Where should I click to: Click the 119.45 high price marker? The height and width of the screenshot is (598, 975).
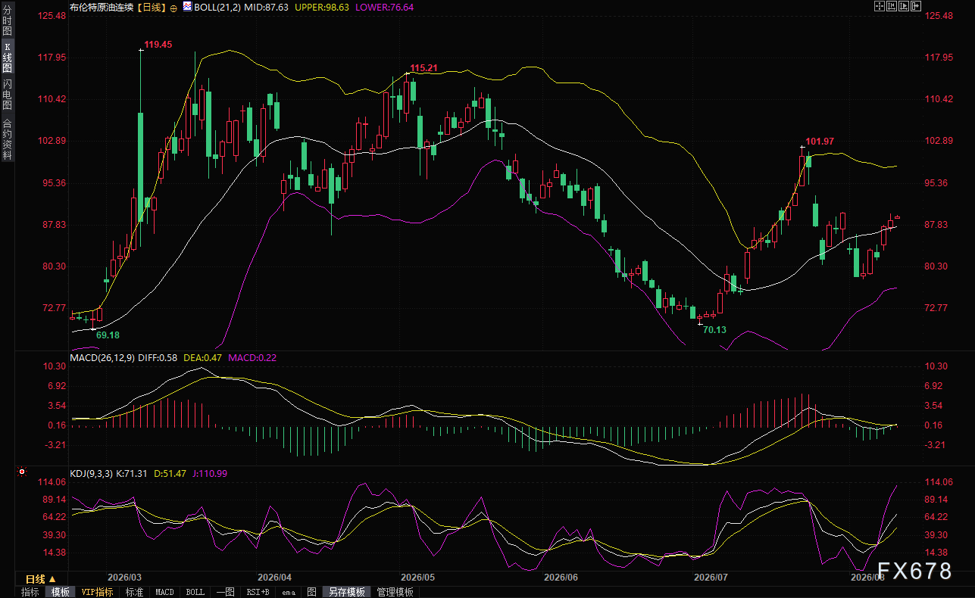point(158,45)
